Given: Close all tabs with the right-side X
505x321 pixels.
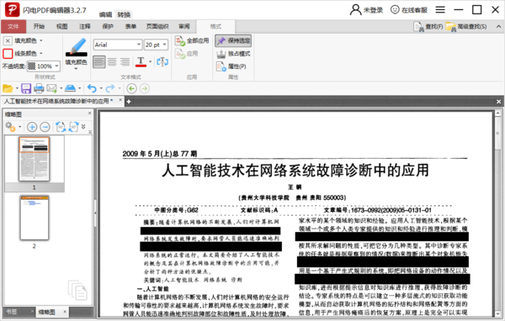Looking at the screenshot, I should pyautogui.click(x=498, y=102).
